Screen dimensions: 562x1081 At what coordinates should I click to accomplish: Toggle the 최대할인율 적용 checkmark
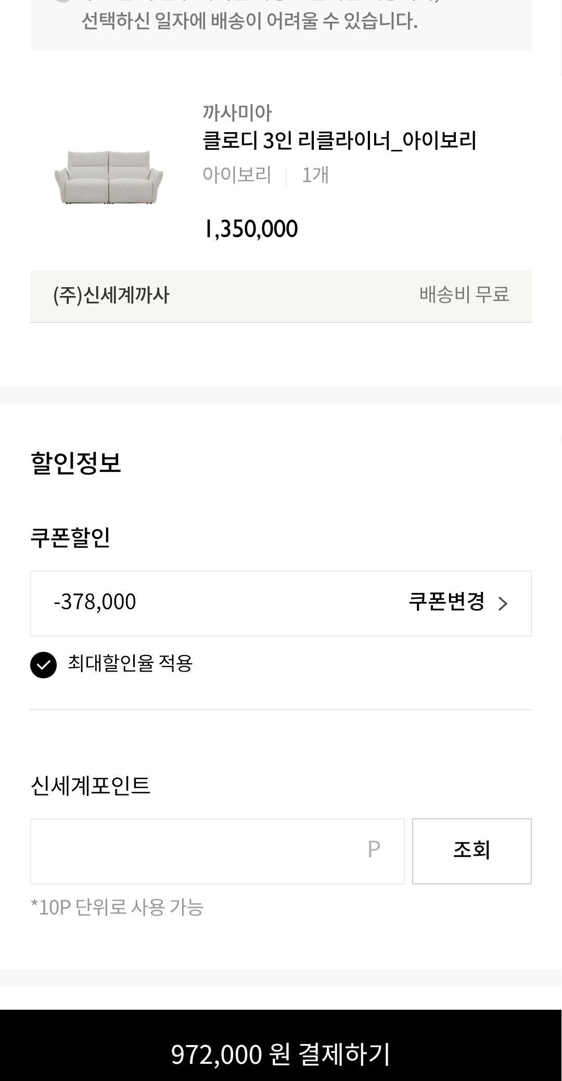pyautogui.click(x=43, y=665)
